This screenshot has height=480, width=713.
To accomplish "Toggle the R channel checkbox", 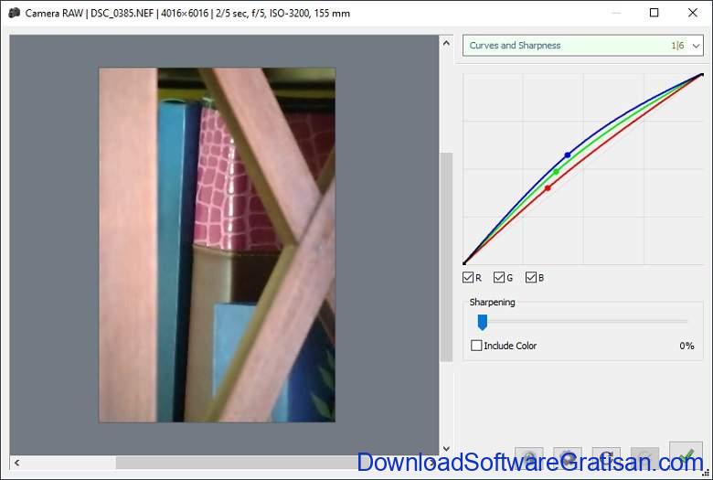I will [468, 278].
